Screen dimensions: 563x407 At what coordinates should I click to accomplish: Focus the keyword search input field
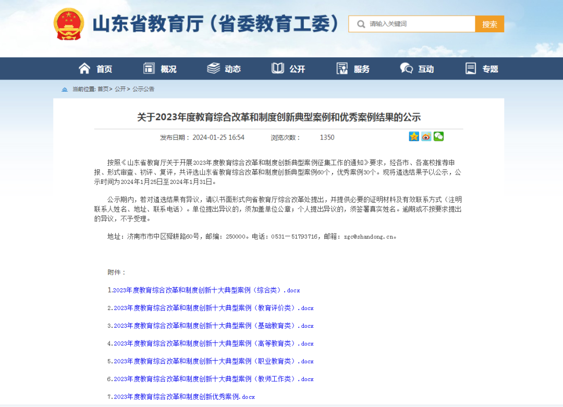coord(417,24)
